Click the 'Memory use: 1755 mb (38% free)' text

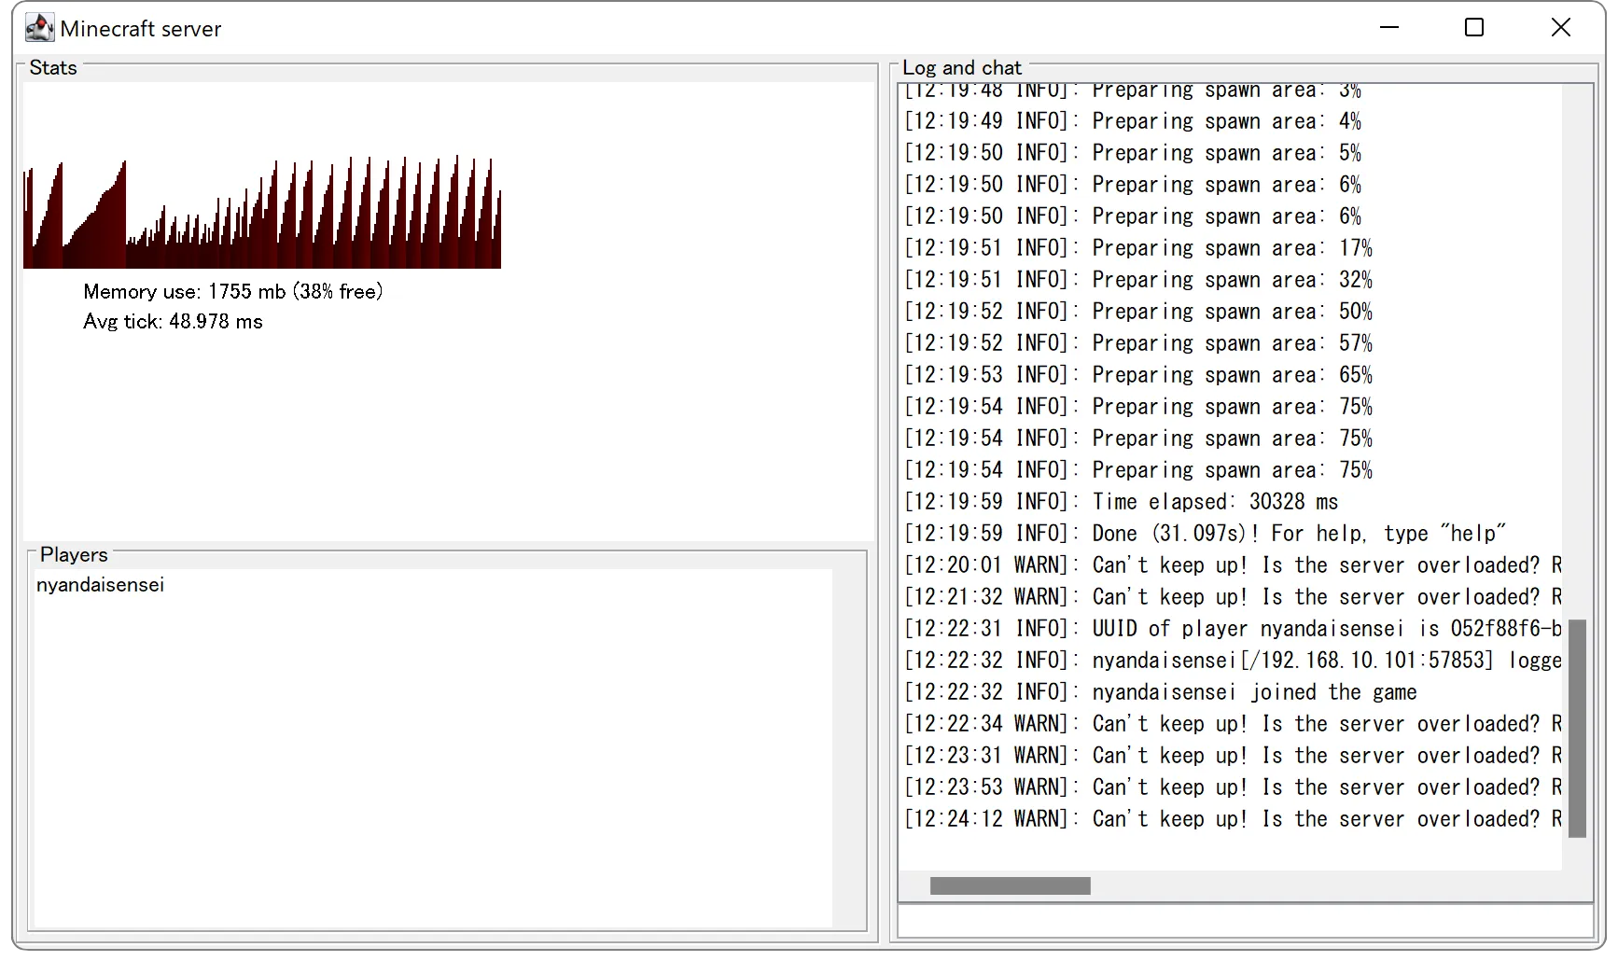tap(233, 291)
